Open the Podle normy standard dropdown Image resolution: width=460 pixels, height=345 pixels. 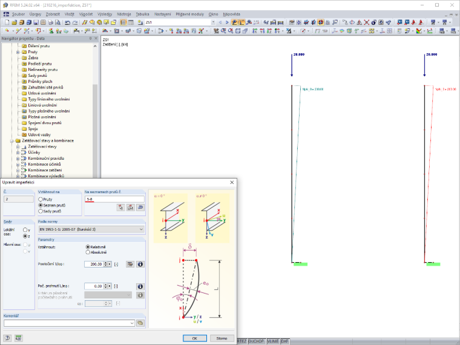tap(91, 229)
